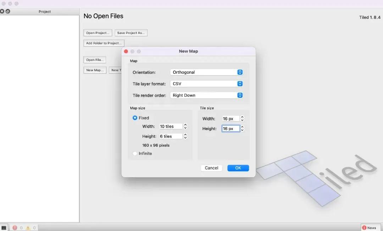Image resolution: width=383 pixels, height=231 pixels.
Task: Increase map height in tiles with up arrow
Action: pyautogui.click(x=185, y=135)
